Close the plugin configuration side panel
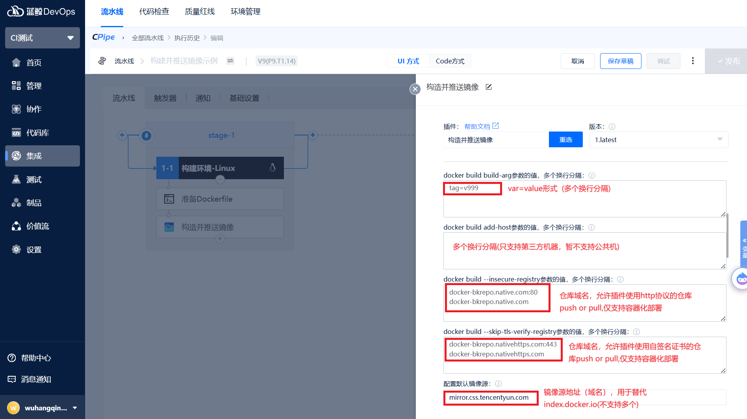 point(415,89)
